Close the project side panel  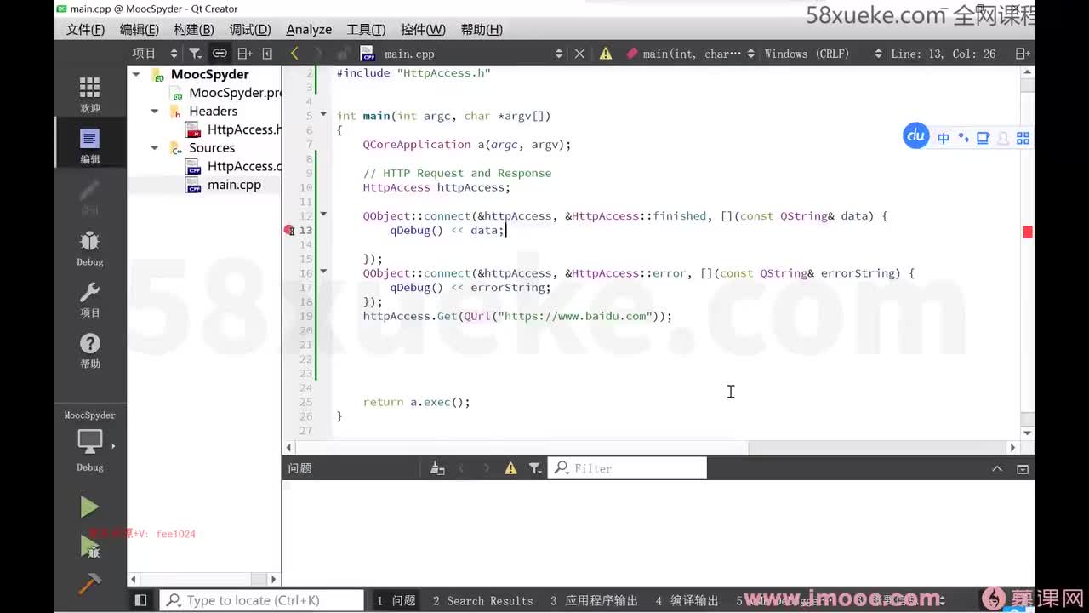coord(267,53)
